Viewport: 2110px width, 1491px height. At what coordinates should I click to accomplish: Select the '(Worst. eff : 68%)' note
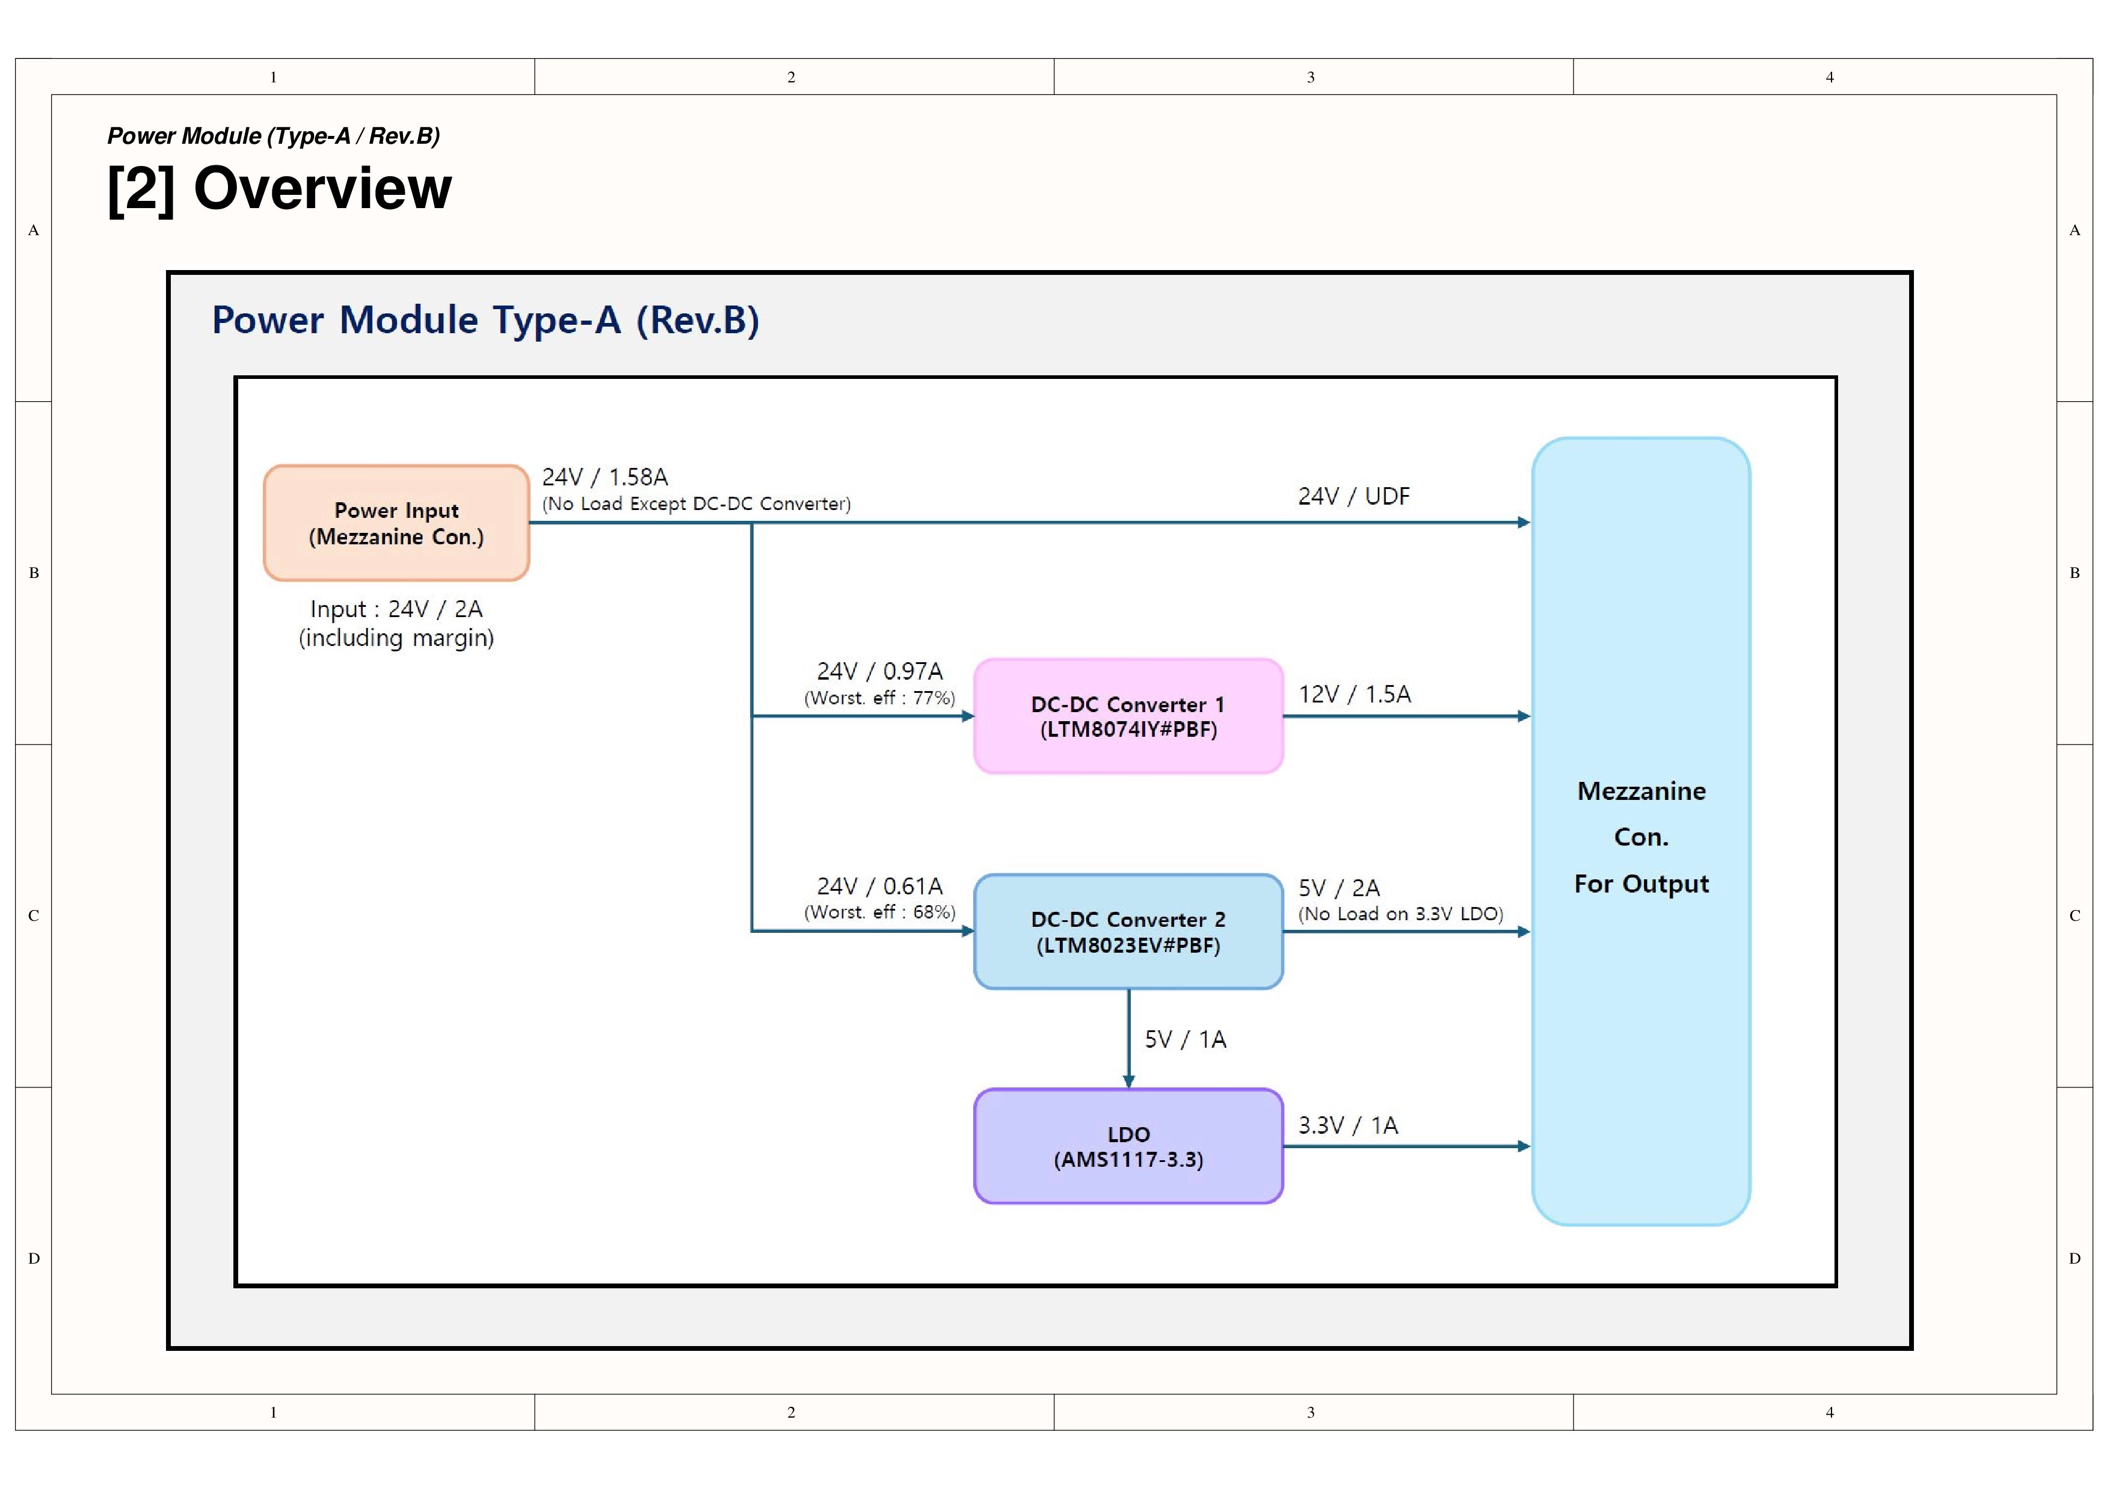[879, 912]
